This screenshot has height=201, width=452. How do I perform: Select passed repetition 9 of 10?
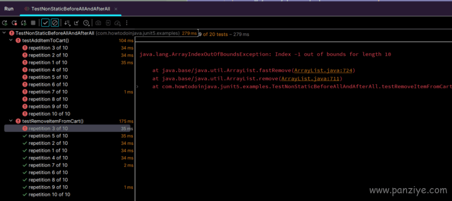click(48, 187)
